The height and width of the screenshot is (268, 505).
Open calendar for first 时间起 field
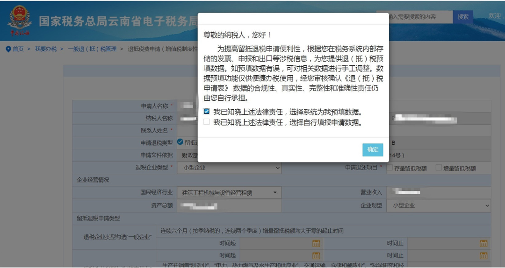[x=316, y=243]
